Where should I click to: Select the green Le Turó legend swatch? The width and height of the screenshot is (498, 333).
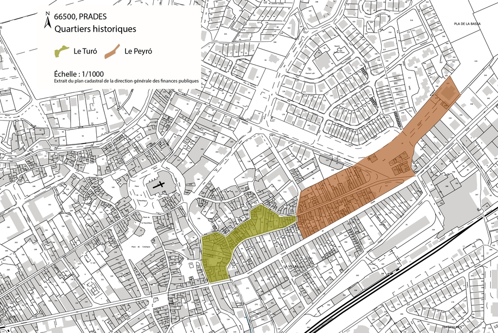tap(62, 52)
